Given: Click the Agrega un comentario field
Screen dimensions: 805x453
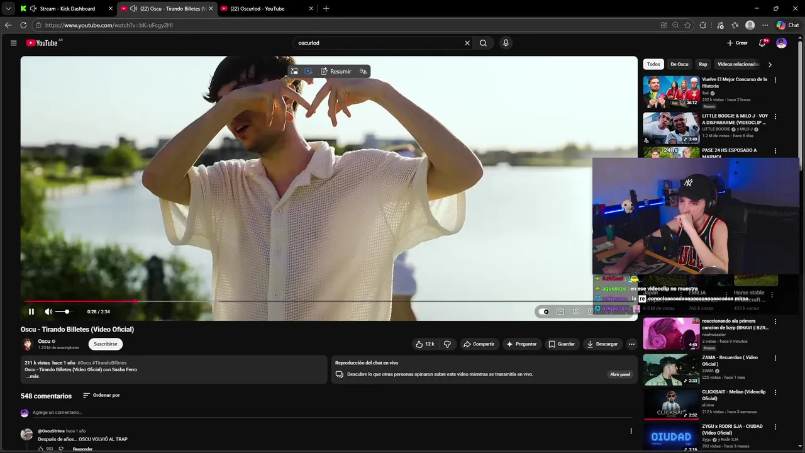Looking at the screenshot, I should tap(332, 413).
